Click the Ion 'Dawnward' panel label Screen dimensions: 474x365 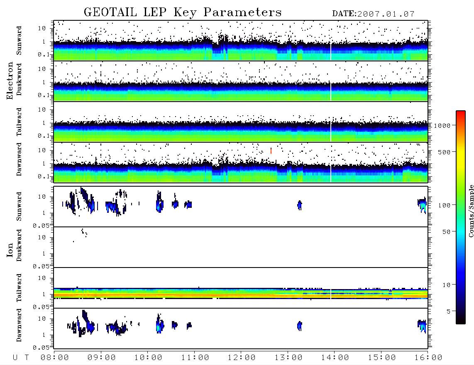[19, 325]
